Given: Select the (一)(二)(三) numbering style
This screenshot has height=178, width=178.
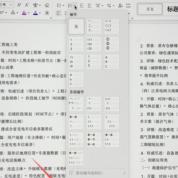Looking at the screenshot, I should tap(112, 26).
